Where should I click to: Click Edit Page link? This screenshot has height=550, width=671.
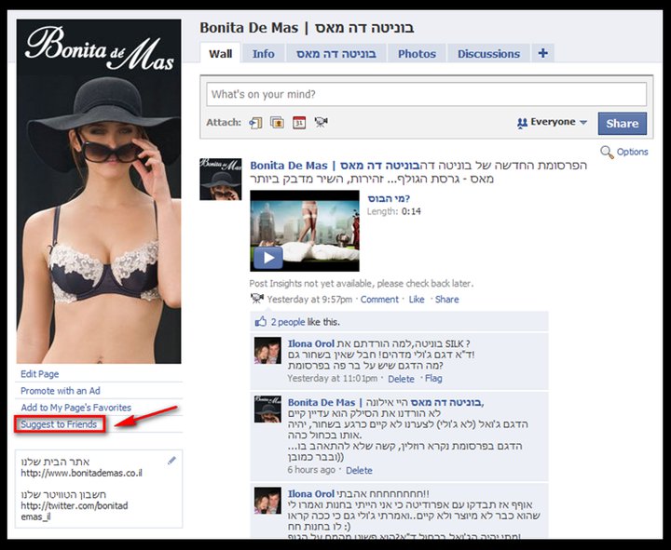[x=40, y=374]
